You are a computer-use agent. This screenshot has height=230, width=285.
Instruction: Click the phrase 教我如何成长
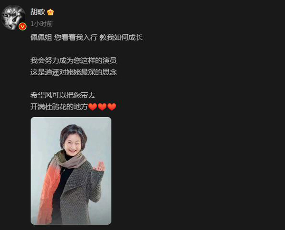[x=121, y=37]
